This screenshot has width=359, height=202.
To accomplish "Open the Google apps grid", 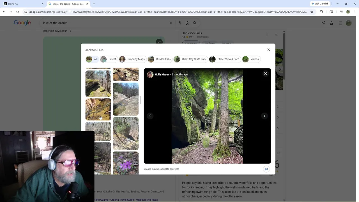I will tap(340, 23).
